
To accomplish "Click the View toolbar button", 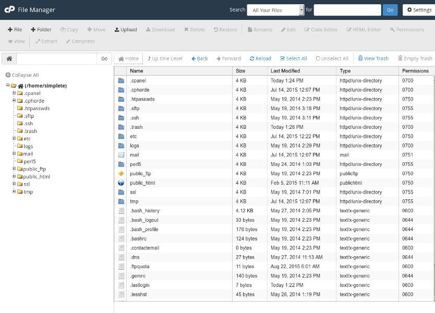I will click(x=16, y=41).
